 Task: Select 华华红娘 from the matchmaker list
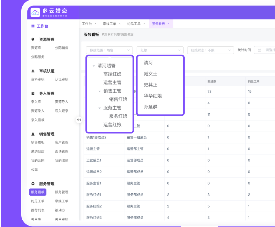pyautogui.click(x=153, y=96)
